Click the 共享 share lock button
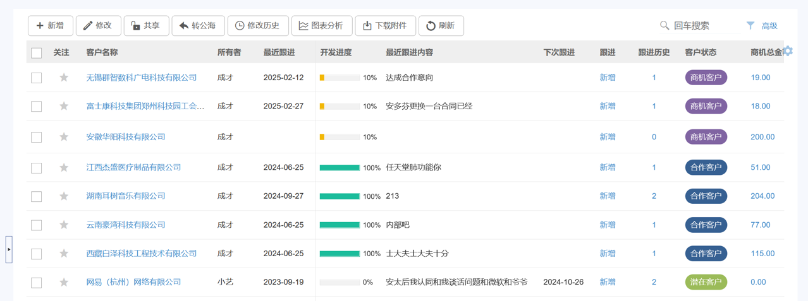Screen dimensions: 808x301 146,26
